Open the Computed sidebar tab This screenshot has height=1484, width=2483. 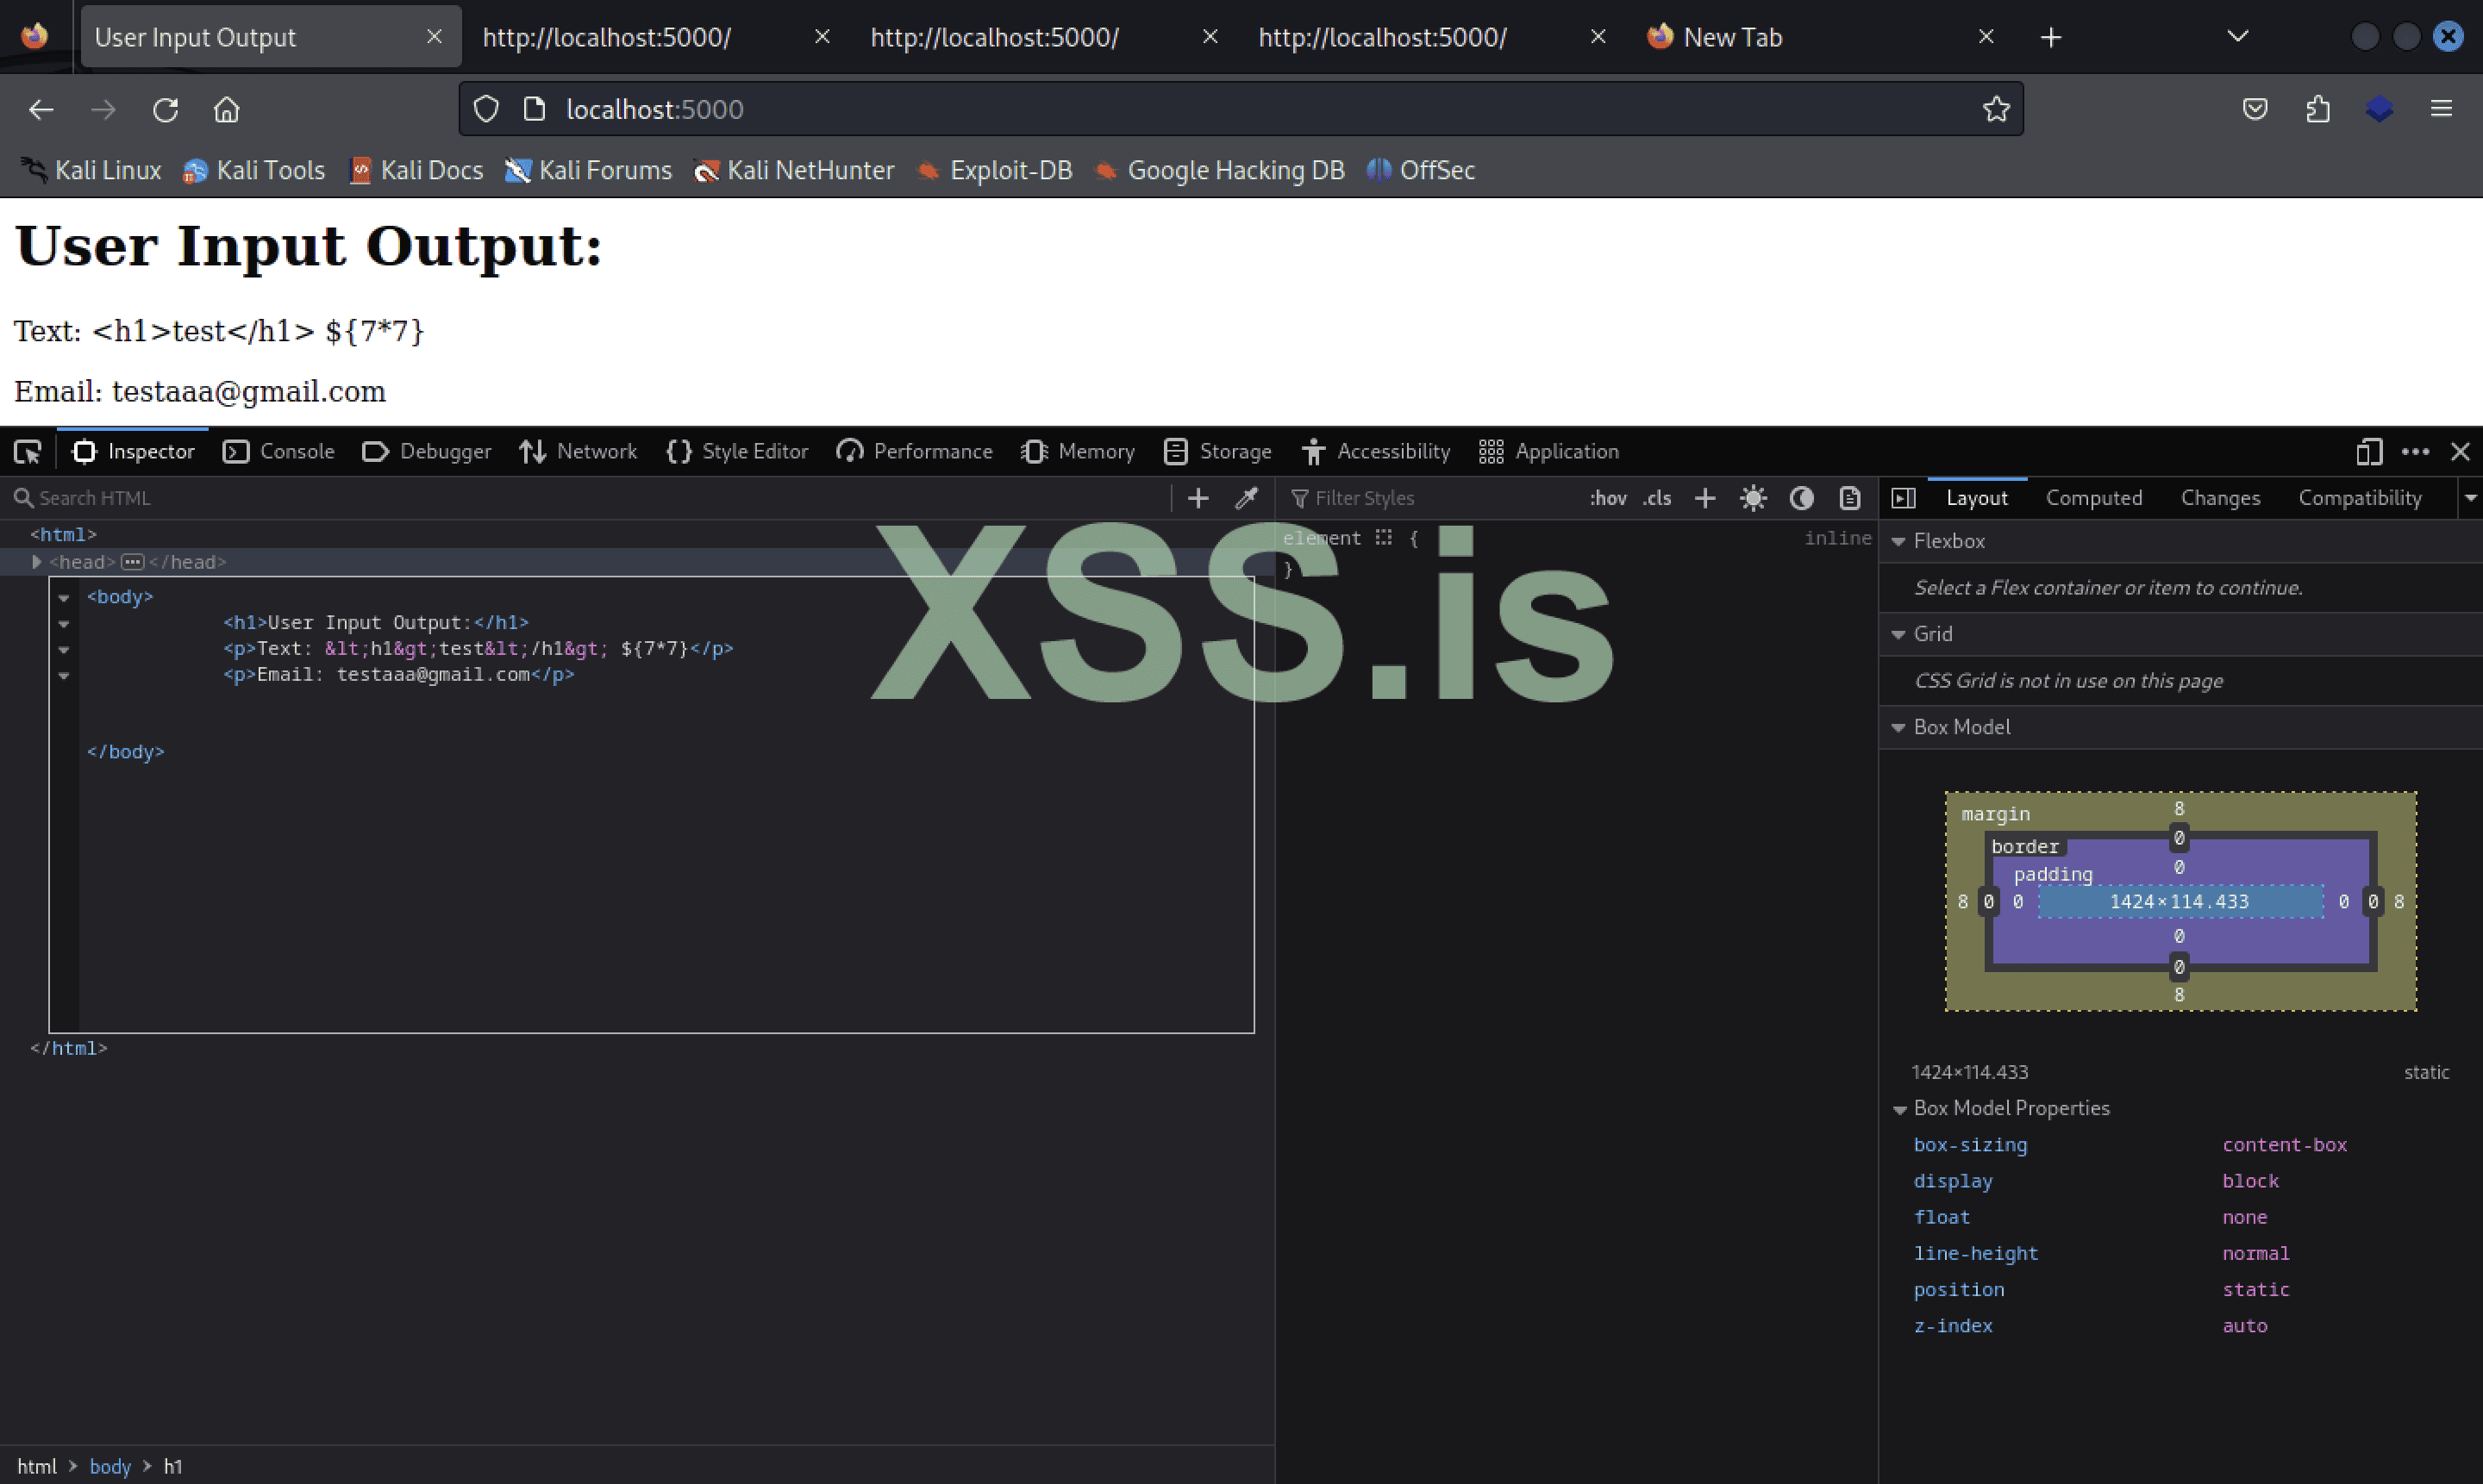[2092, 498]
